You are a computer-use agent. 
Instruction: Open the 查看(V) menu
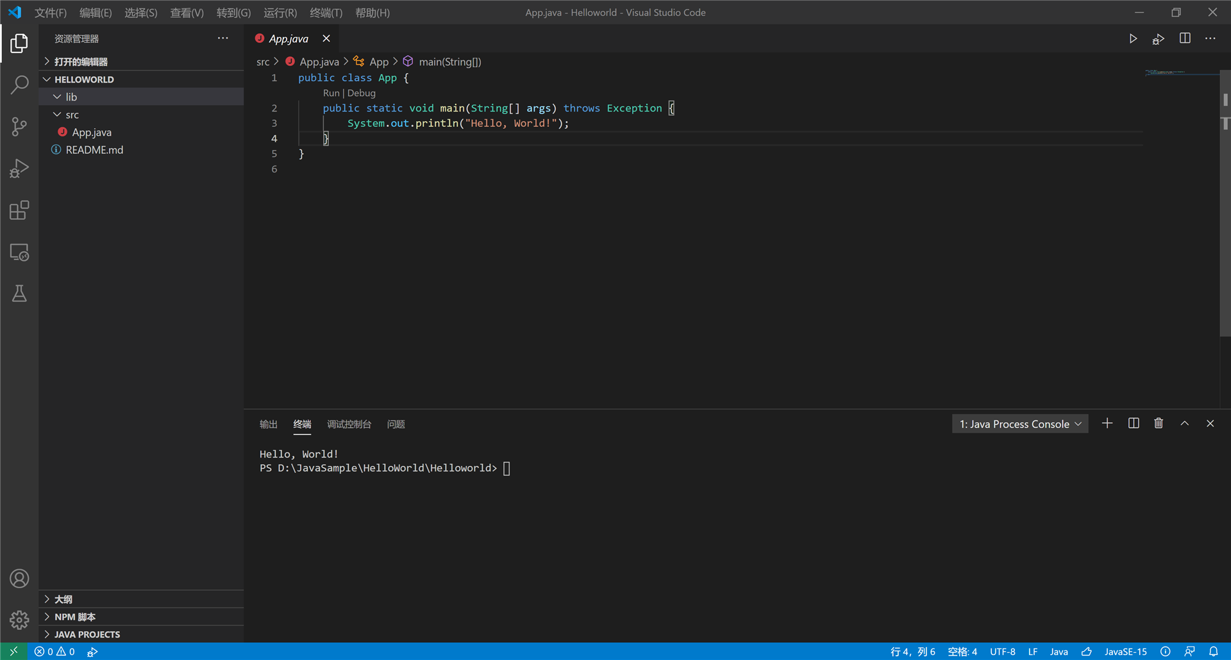pos(187,13)
